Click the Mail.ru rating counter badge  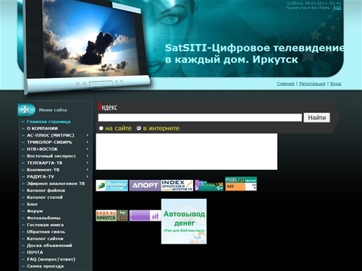[241, 184]
